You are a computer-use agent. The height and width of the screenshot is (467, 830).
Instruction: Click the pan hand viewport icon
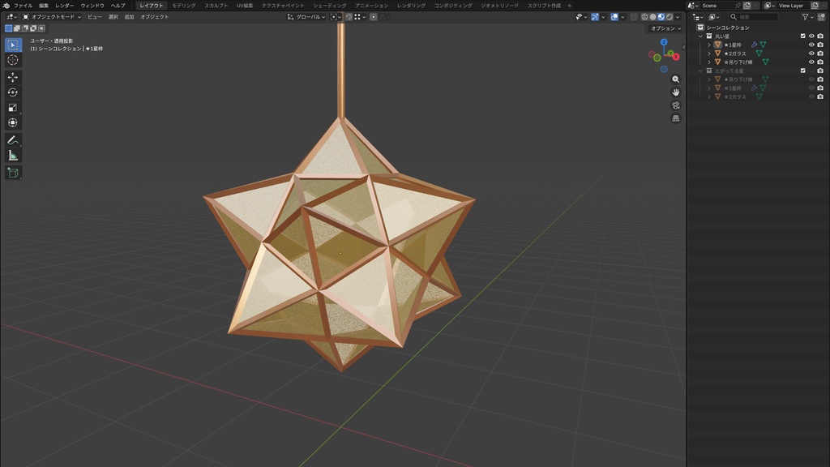(676, 92)
